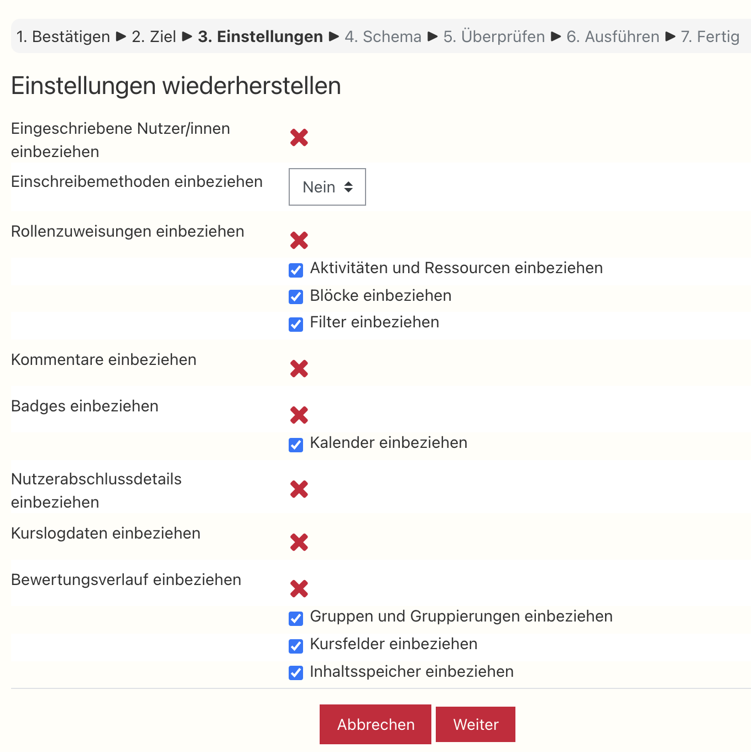Disable Filter einbeziehen checkbox
Viewport: 751px width, 752px height.
click(296, 324)
